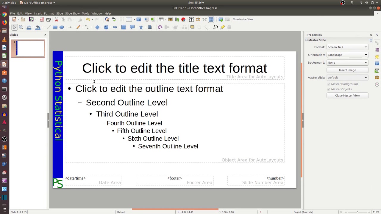Screen dimensions: 381x214
Task: Open the Master Slide dropdown showing Default
Action: (x=347, y=78)
